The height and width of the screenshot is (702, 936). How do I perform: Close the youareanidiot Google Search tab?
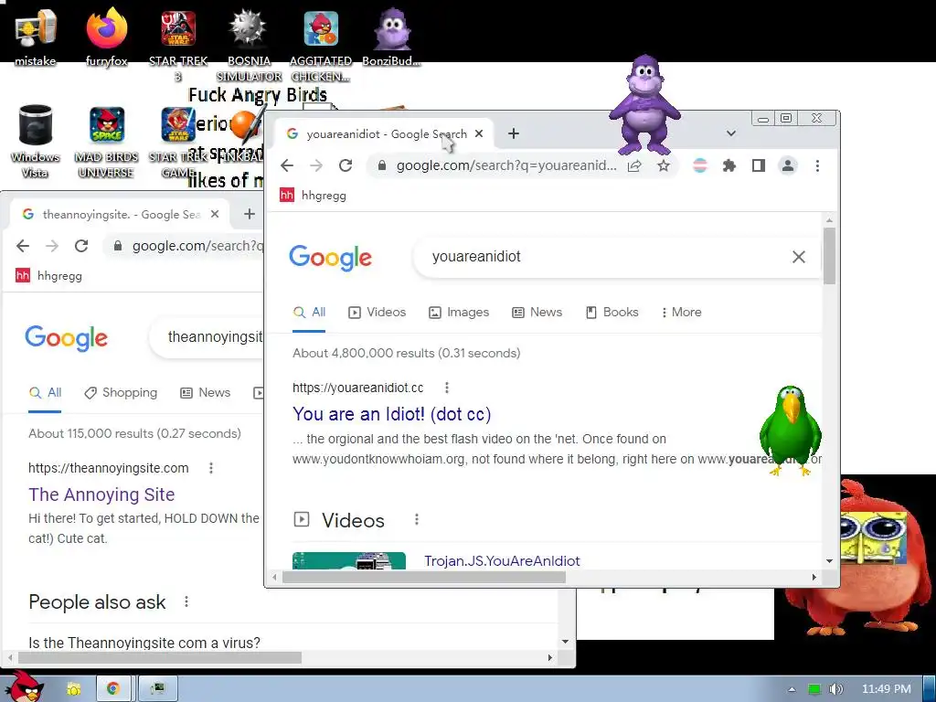(x=479, y=133)
